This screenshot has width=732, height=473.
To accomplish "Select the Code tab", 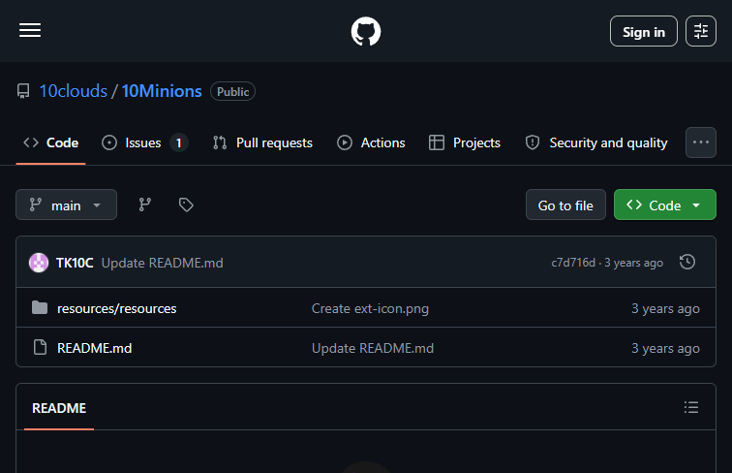I will (x=51, y=142).
